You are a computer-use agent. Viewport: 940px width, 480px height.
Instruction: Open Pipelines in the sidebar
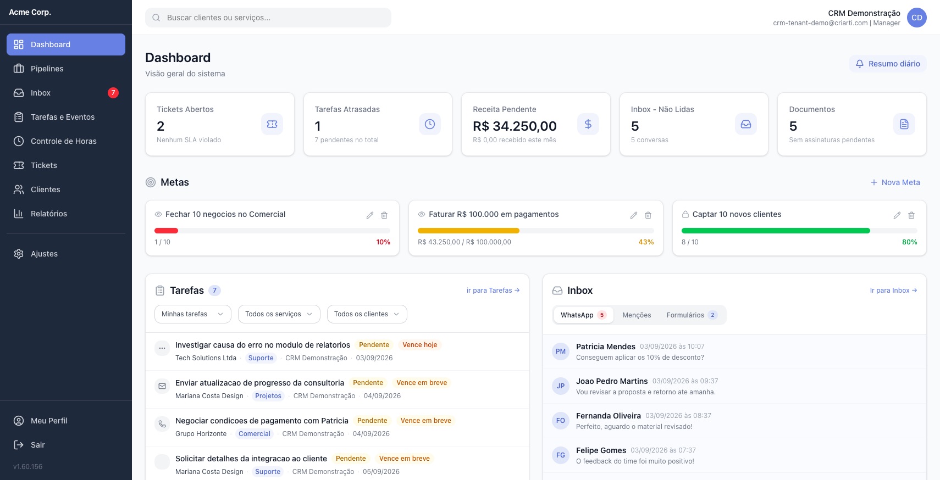tap(66, 69)
